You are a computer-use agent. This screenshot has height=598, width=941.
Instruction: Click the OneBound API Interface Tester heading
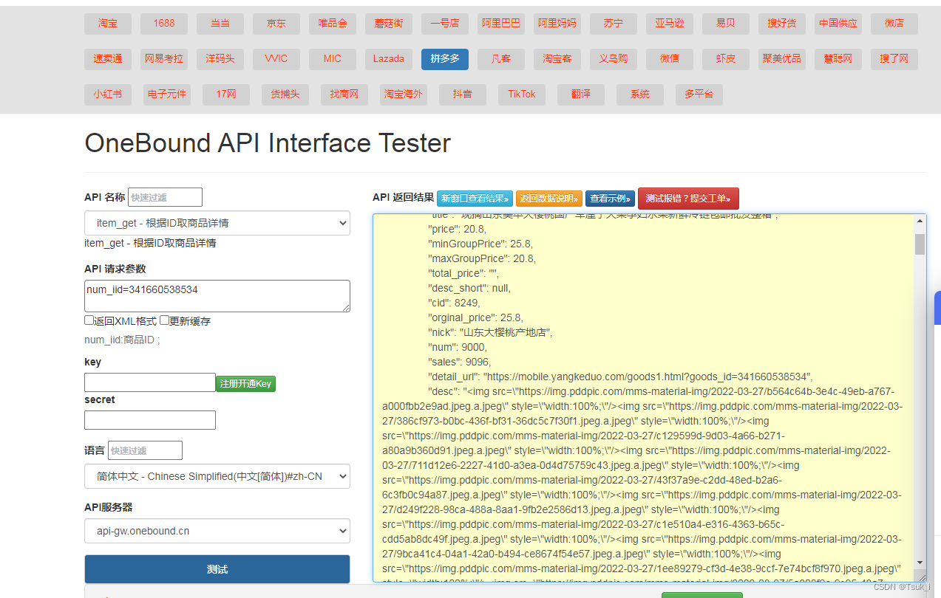(268, 142)
